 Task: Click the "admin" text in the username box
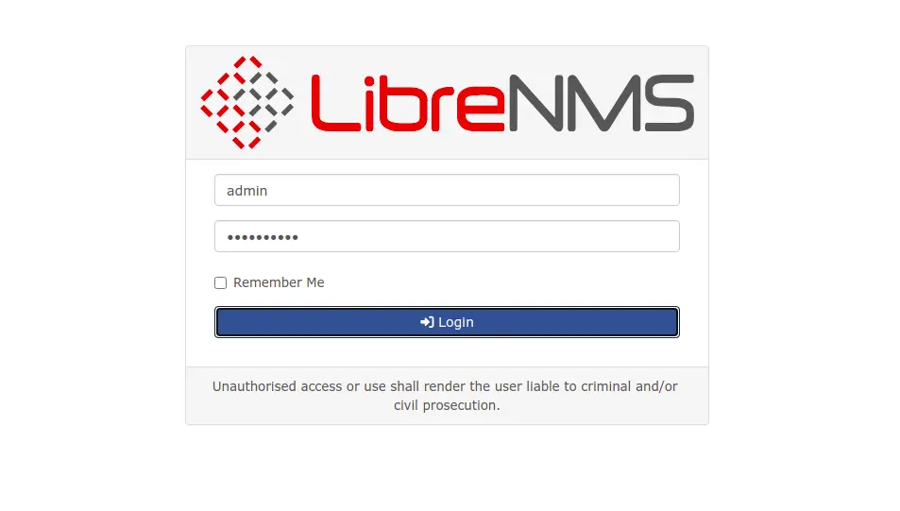(246, 191)
